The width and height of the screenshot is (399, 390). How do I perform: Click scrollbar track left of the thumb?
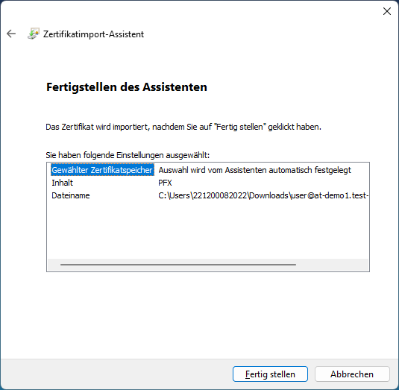tap(54, 265)
